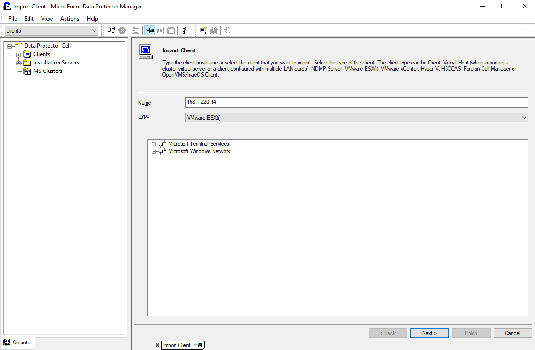Maximize the Data Protector Manager window

click(x=504, y=6)
